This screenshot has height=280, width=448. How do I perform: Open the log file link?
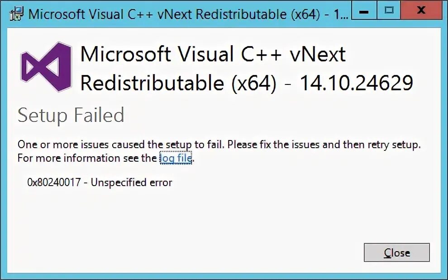point(176,158)
